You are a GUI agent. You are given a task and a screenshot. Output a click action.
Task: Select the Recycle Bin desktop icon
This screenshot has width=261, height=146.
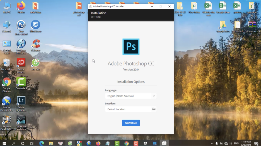point(7,65)
